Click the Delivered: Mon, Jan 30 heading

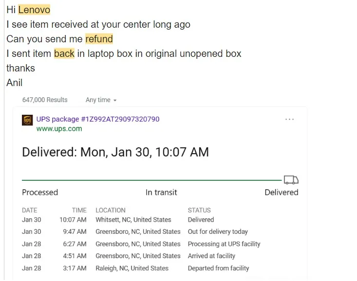tap(115, 152)
